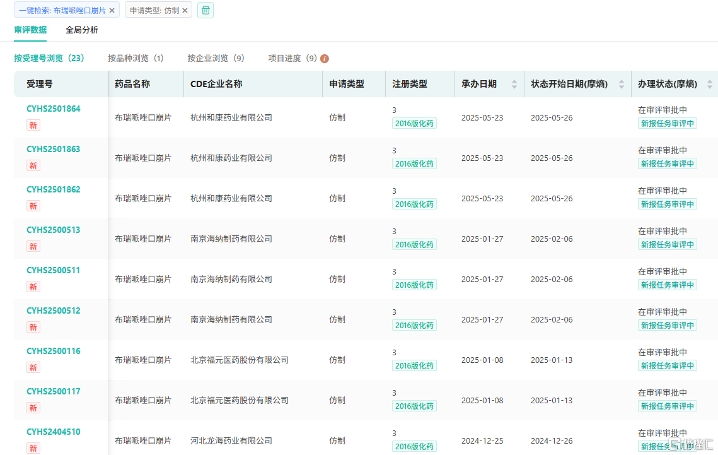
Task: Open acceptance number CYHS2501864
Action: [x=53, y=109]
